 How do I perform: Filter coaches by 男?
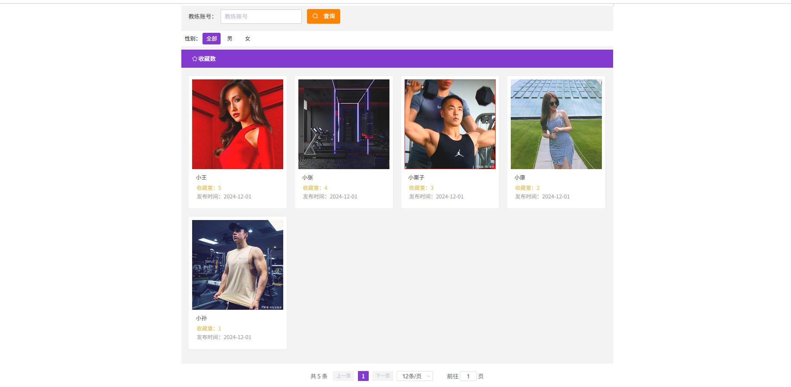230,39
